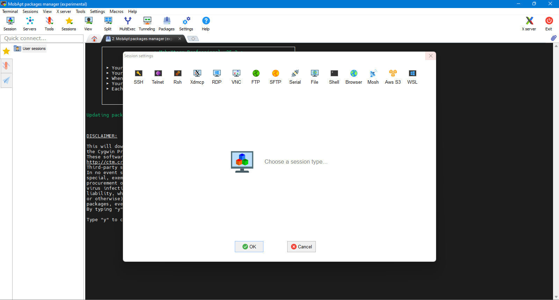Open Servers from the toolbar

coord(30,24)
